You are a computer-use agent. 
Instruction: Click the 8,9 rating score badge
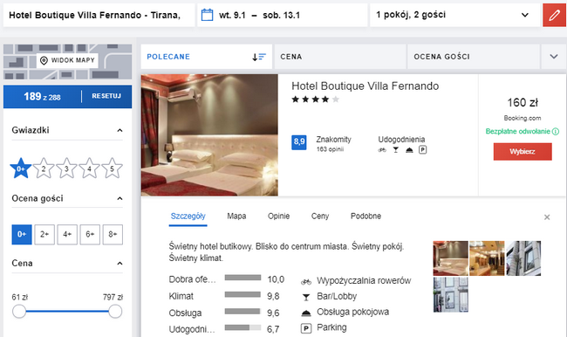[x=299, y=142]
